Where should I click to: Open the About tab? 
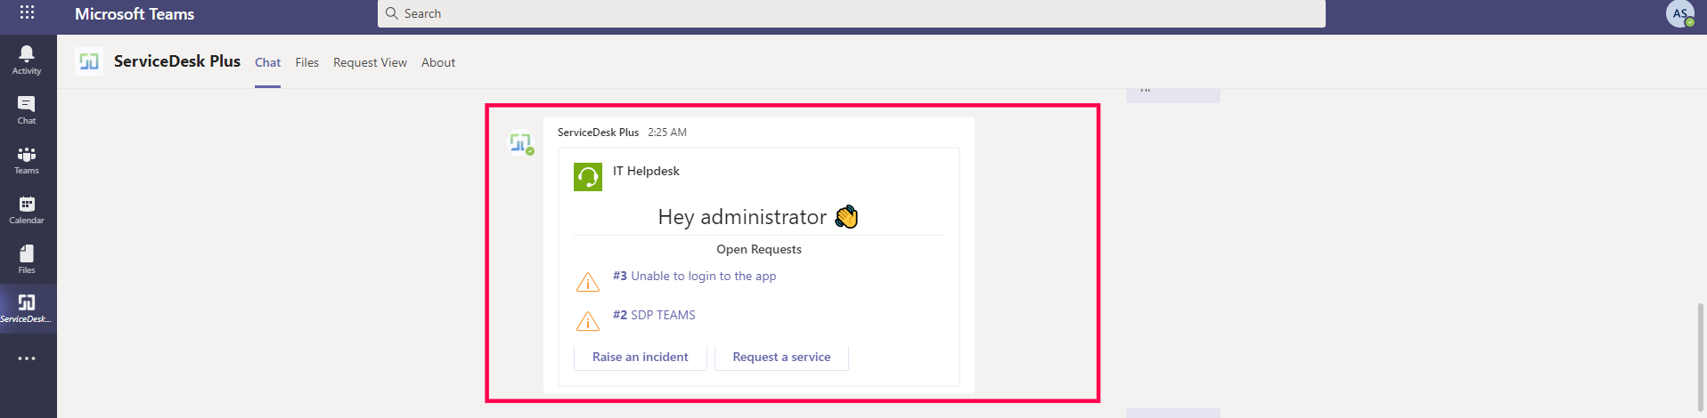438,62
